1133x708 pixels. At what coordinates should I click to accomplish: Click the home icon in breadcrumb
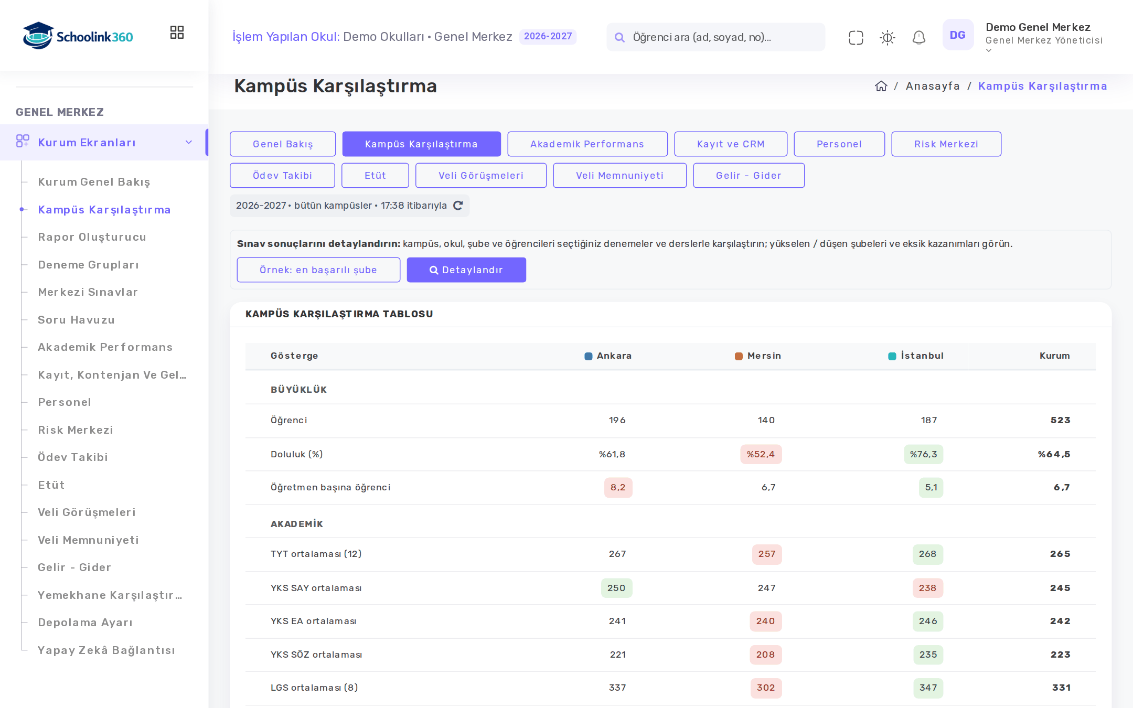click(881, 86)
